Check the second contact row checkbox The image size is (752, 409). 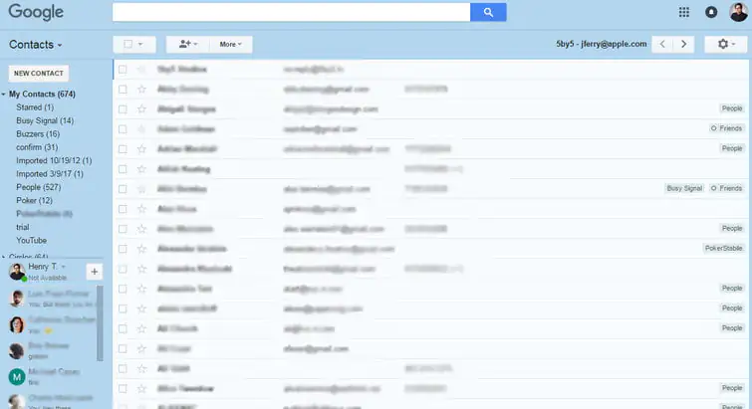click(x=123, y=90)
